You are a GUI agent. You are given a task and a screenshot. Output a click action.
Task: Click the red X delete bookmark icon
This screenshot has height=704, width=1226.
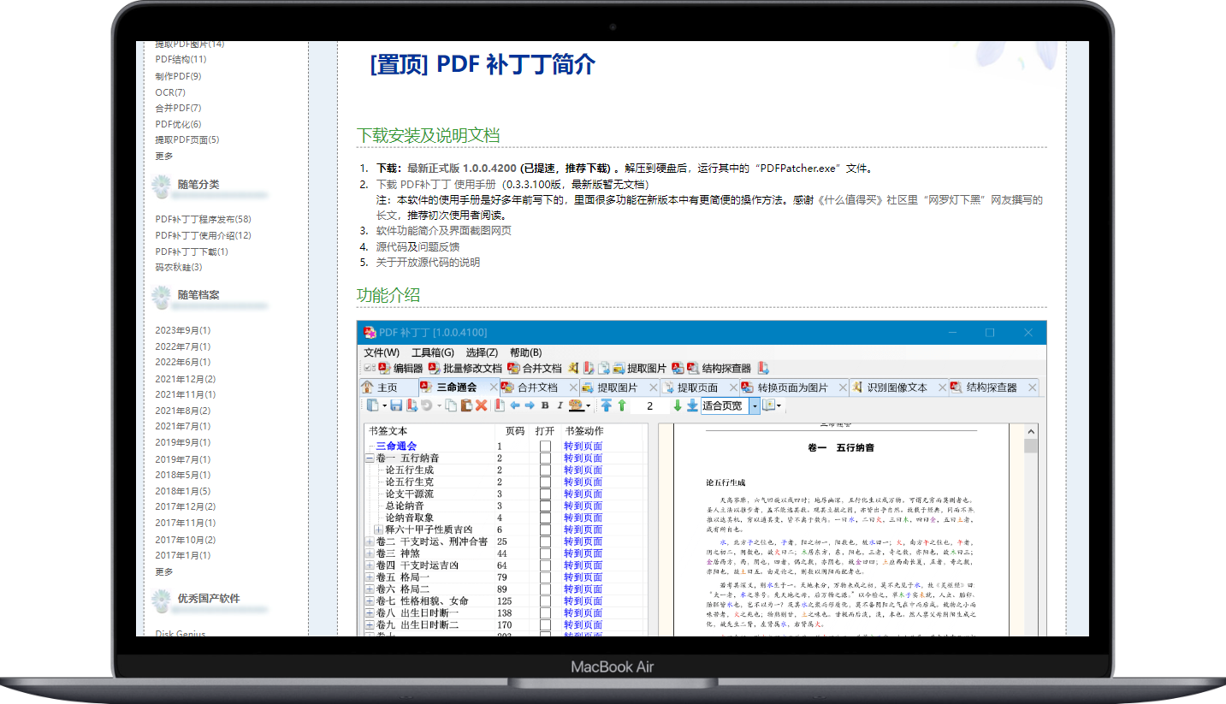[481, 405]
